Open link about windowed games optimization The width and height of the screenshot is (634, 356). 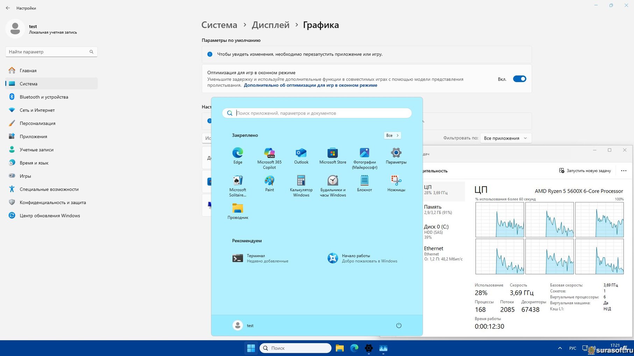(x=310, y=85)
